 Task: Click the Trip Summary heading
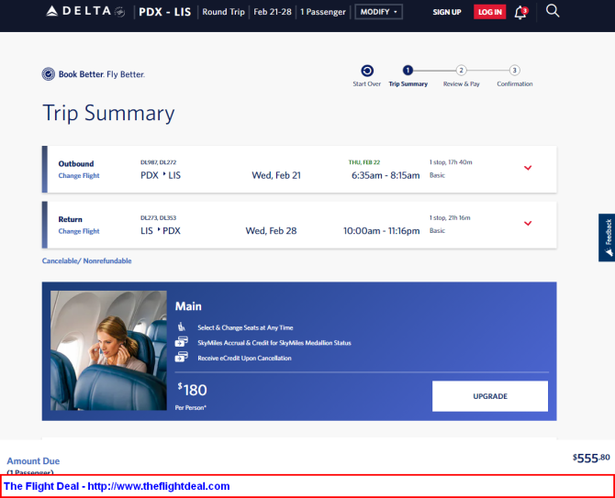coord(108,113)
